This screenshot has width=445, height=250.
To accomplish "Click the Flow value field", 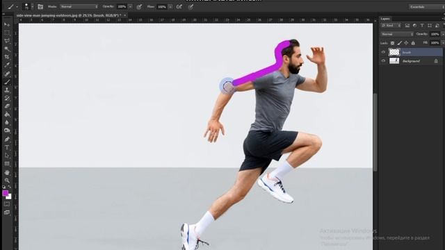I will coord(162,6).
